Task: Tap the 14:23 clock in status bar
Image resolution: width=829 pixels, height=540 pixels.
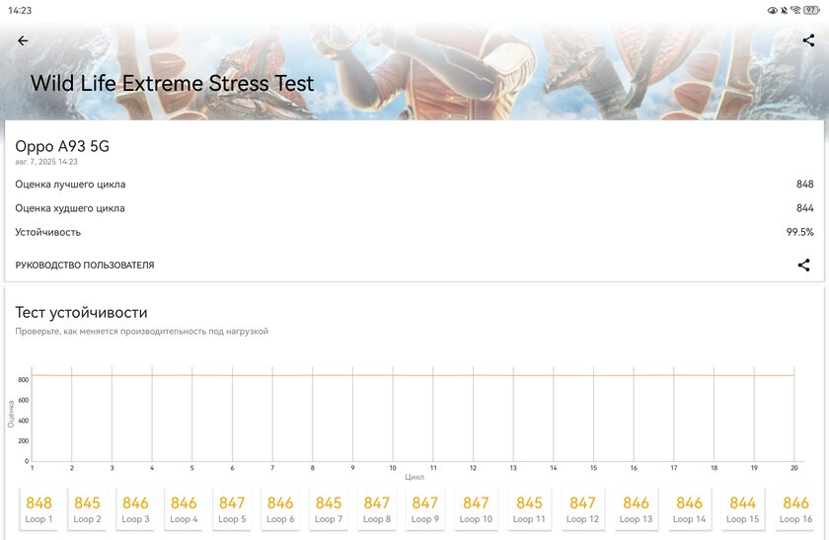Action: (x=20, y=10)
